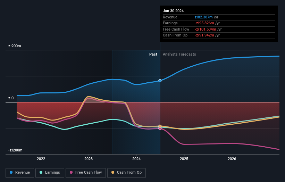
Task: Click the 2026 x-axis label
Action: point(232,159)
